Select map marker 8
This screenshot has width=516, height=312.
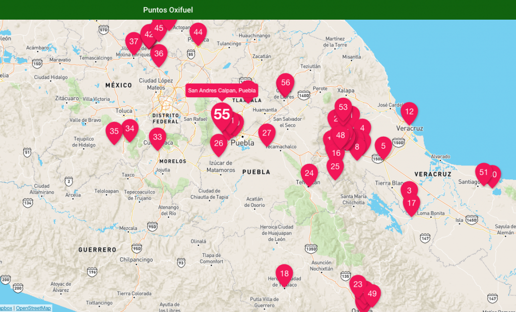click(x=357, y=149)
